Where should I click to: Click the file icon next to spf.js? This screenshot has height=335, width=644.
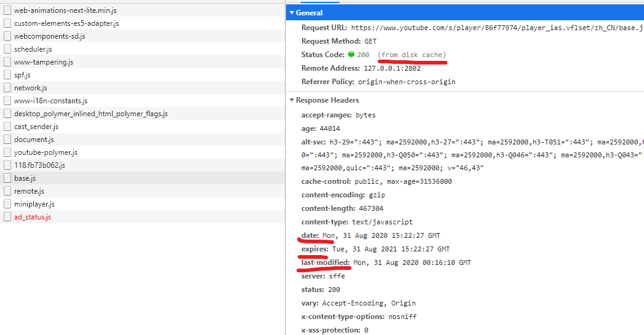(x=7, y=75)
